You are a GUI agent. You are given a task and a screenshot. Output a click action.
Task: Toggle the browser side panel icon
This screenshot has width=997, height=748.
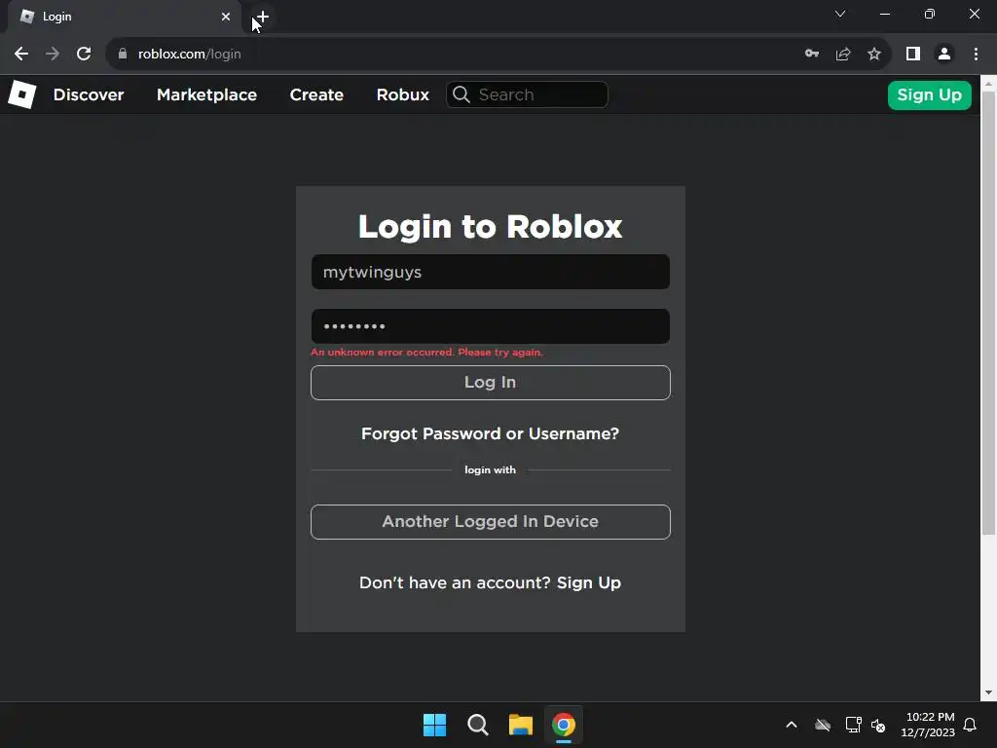pos(913,55)
